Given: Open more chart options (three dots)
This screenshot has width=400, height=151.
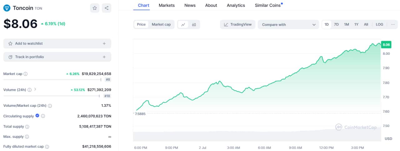Looking at the screenshot, I should tap(393, 25).
